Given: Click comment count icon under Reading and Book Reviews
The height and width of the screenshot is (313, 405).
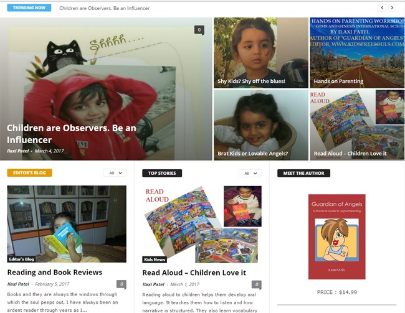Looking at the screenshot, I should [121, 284].
